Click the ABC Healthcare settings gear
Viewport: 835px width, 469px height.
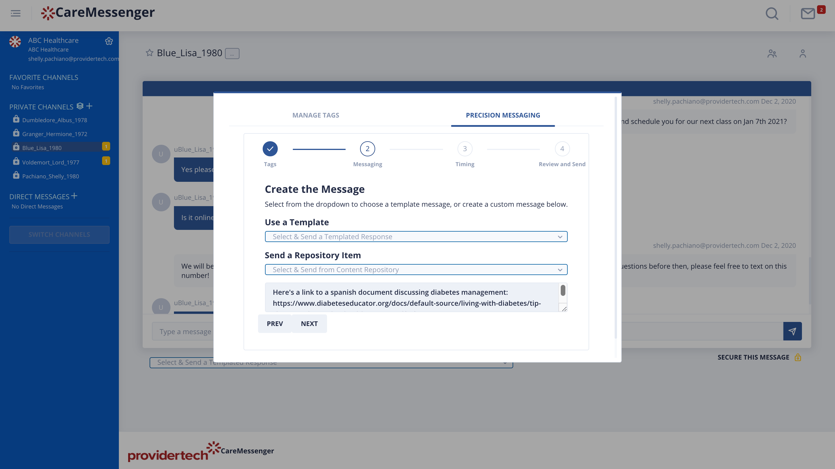click(109, 41)
